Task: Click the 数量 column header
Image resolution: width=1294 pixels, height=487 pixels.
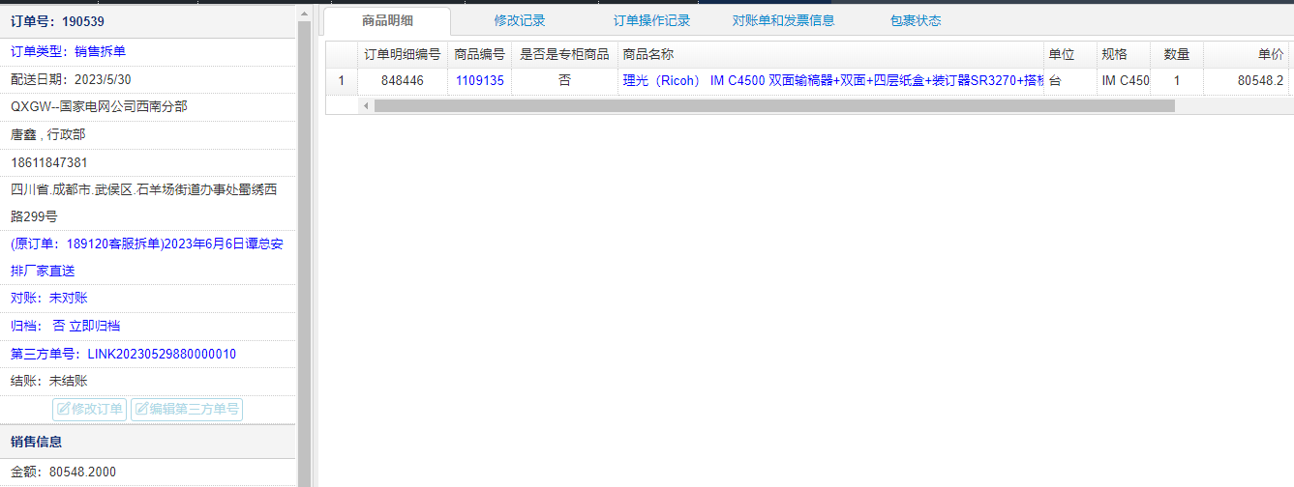Action: pos(1177,55)
